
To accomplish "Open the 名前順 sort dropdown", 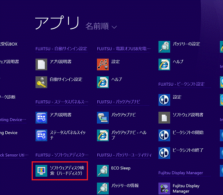I will tap(101, 26).
